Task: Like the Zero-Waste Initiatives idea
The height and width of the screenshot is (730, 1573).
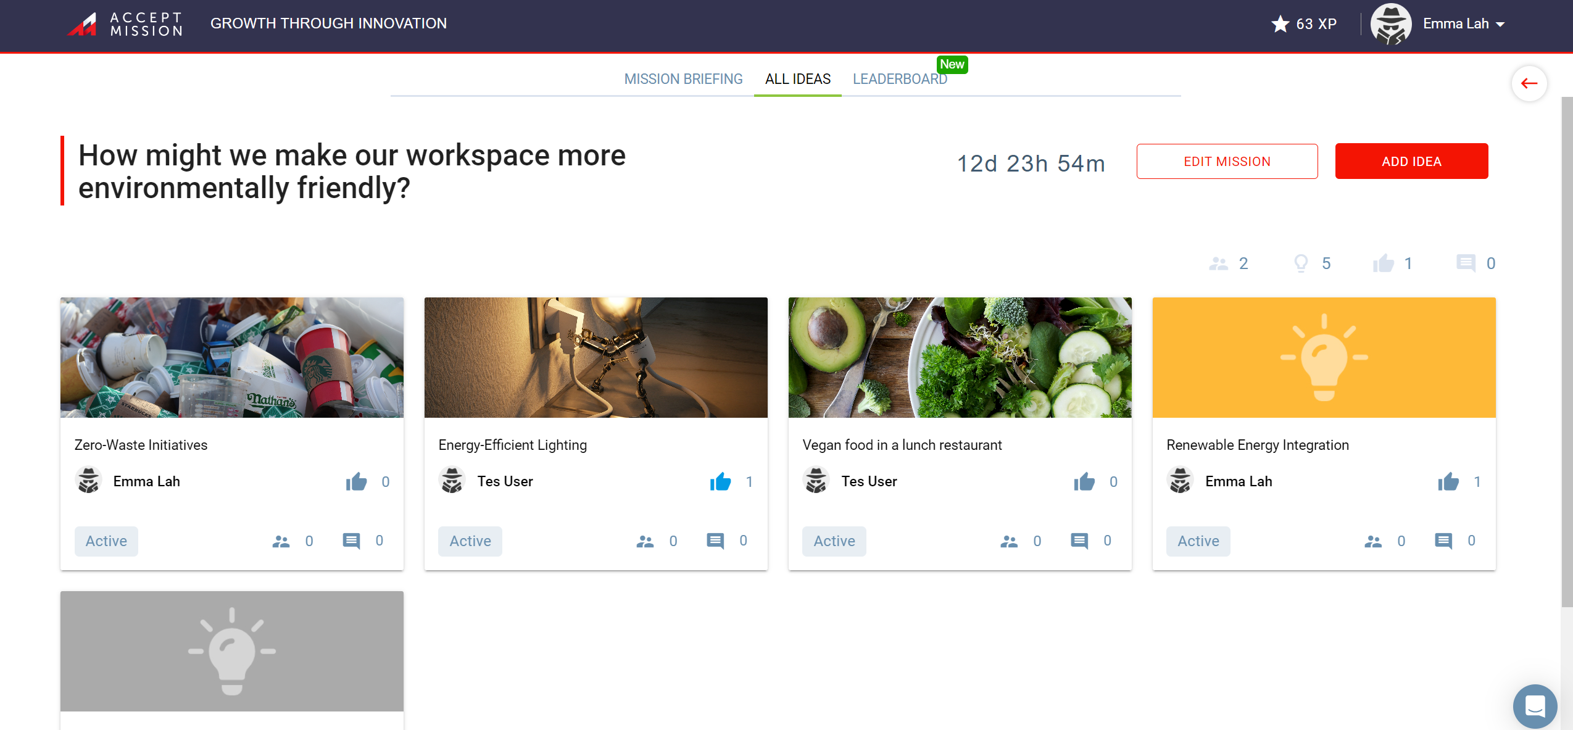Action: point(356,481)
